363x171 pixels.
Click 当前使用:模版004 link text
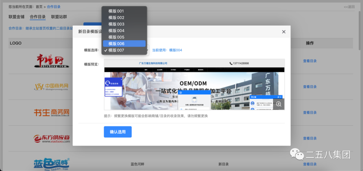(x=167, y=50)
